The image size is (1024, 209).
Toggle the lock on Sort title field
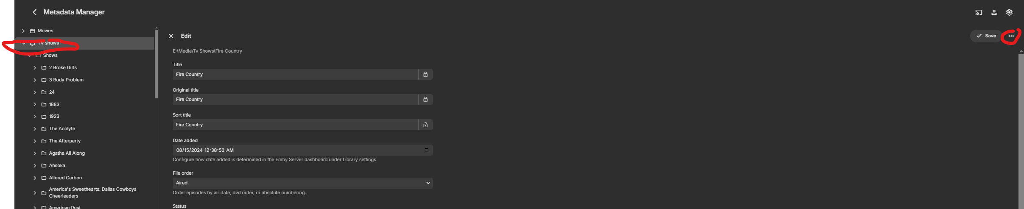point(425,125)
